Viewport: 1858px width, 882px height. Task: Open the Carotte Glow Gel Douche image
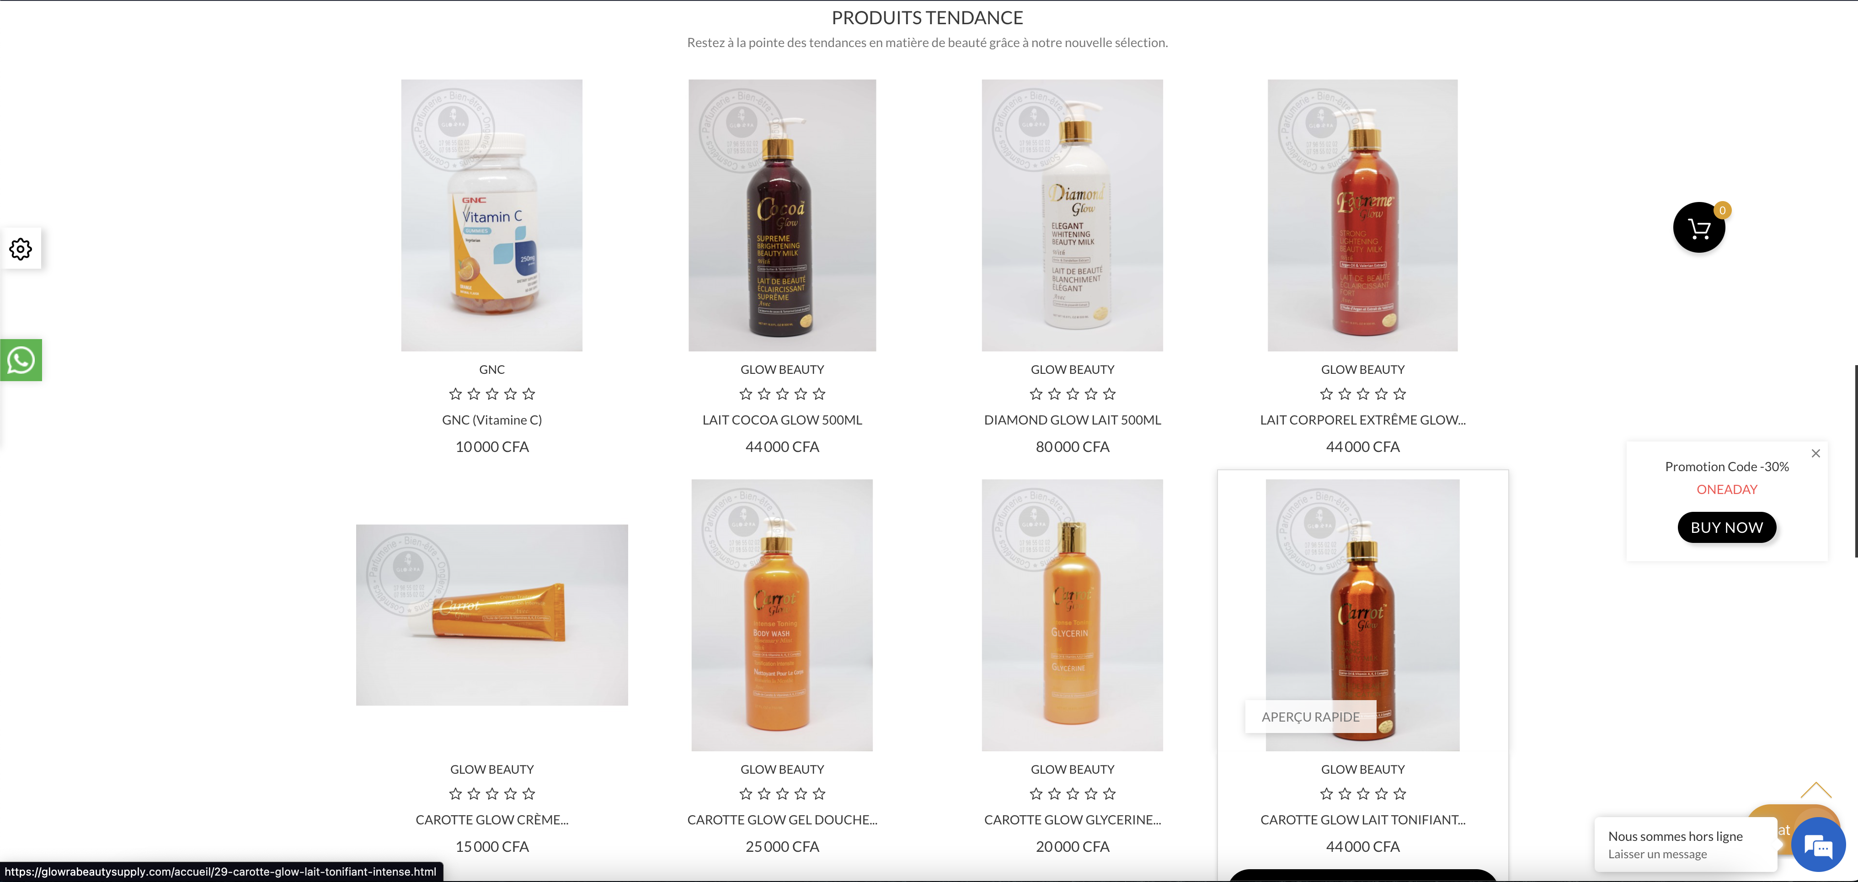pos(782,615)
